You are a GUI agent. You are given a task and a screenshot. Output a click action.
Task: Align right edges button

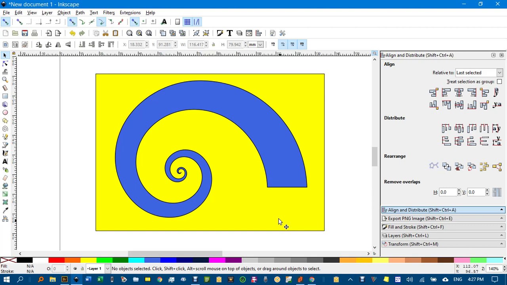pyautogui.click(x=472, y=93)
